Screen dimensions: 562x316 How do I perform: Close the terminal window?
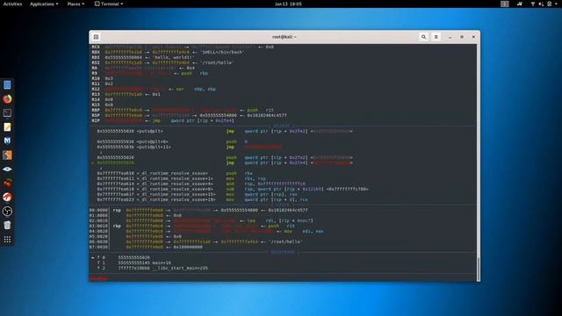(x=473, y=37)
